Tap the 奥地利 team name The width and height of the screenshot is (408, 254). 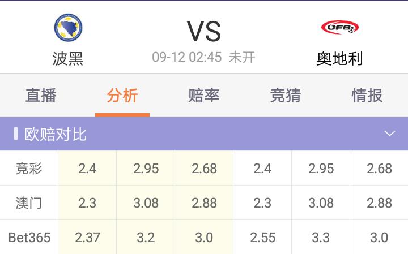coord(339,58)
